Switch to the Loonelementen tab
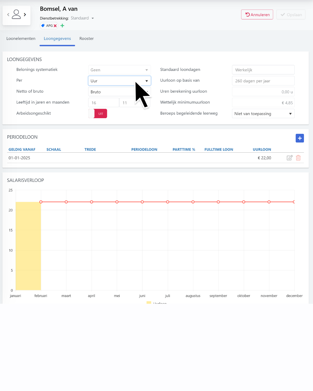The height and width of the screenshot is (391, 313). 21,39
